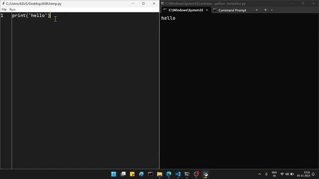Open the File menu in the editor
The height and width of the screenshot is (179, 319).
tap(4, 9)
